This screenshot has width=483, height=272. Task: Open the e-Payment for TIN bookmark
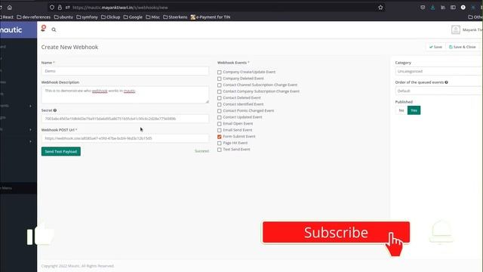pyautogui.click(x=211, y=17)
